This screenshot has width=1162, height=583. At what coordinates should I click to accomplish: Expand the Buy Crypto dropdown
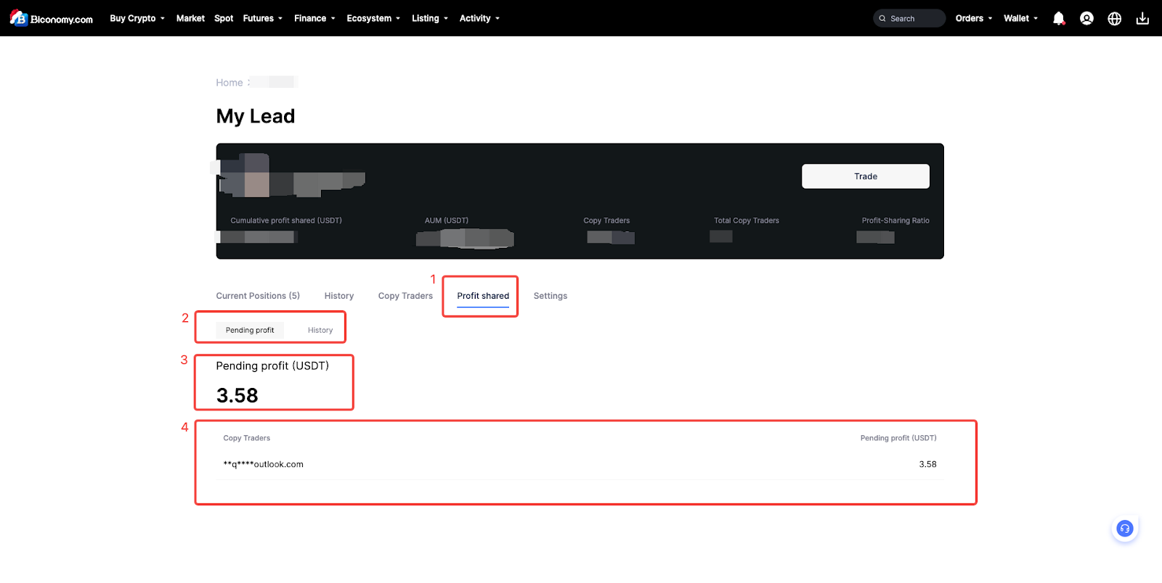coord(137,18)
